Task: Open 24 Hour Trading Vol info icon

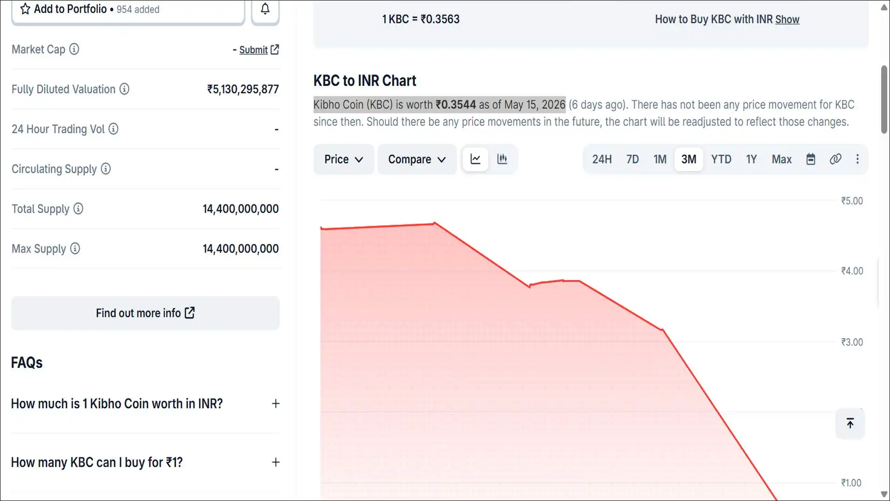Action: [x=114, y=129]
